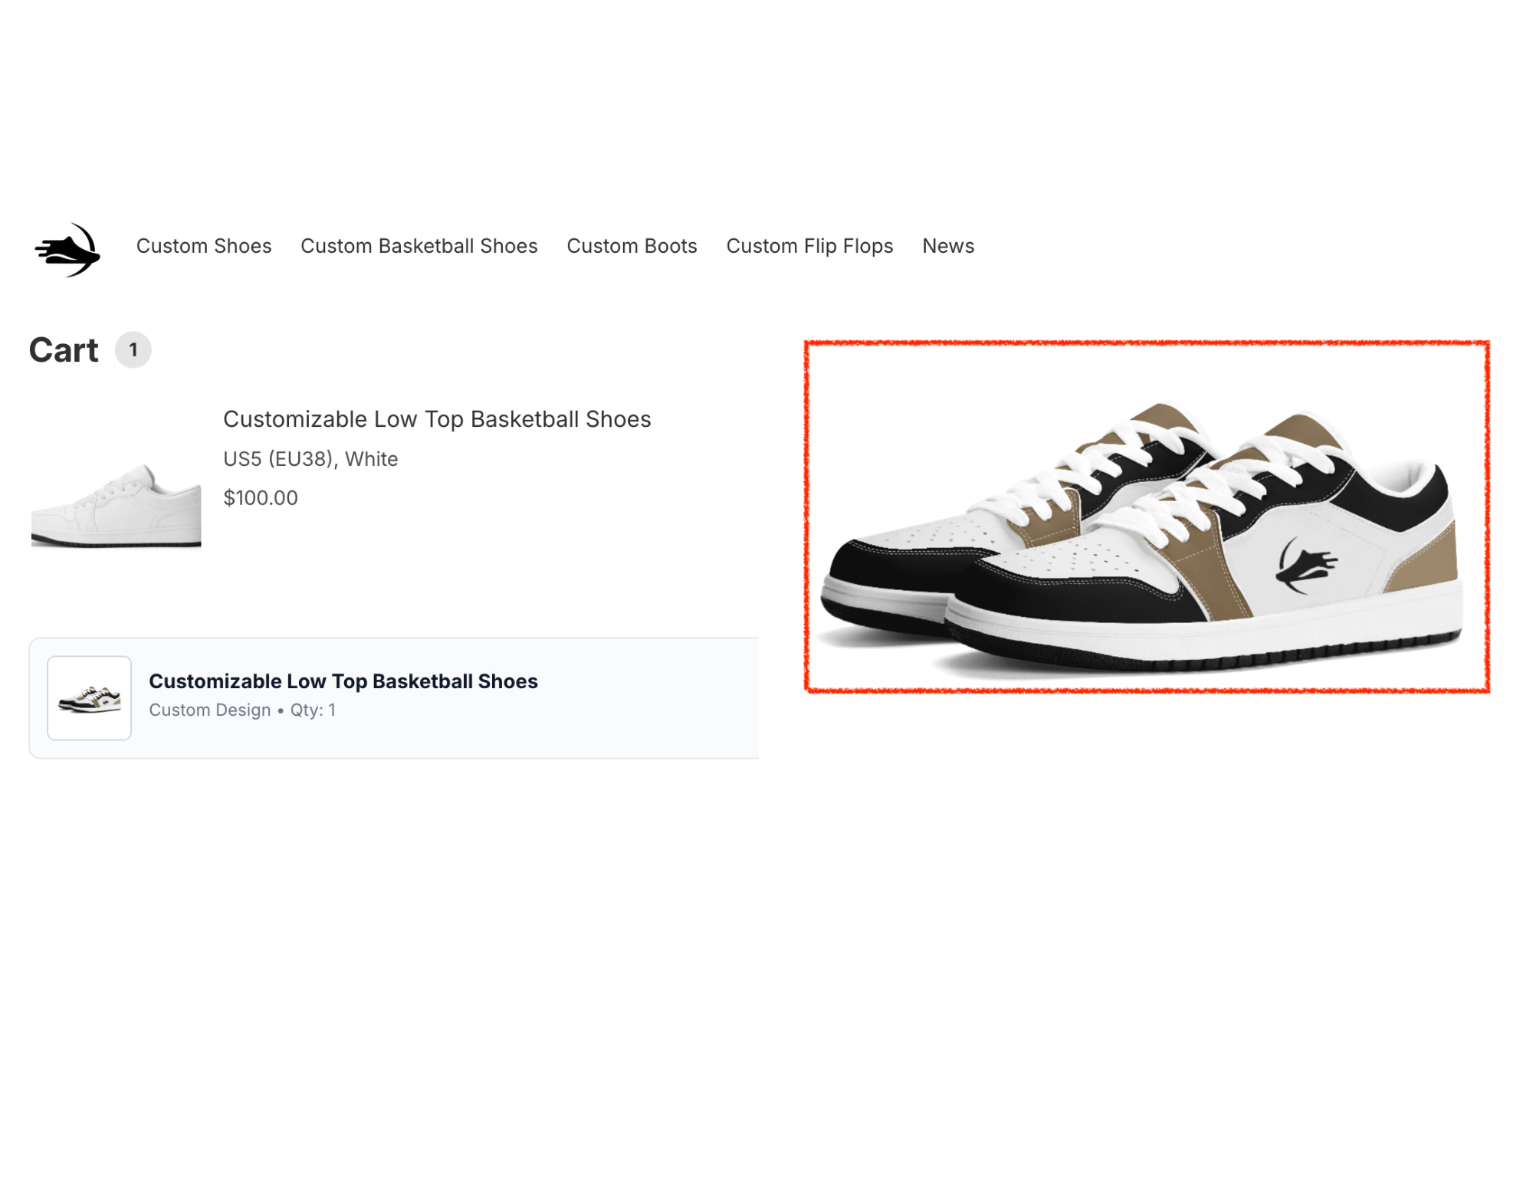Open the non-bold Customizable Low Top product title
The width and height of the screenshot is (1533, 1184).
[437, 419]
